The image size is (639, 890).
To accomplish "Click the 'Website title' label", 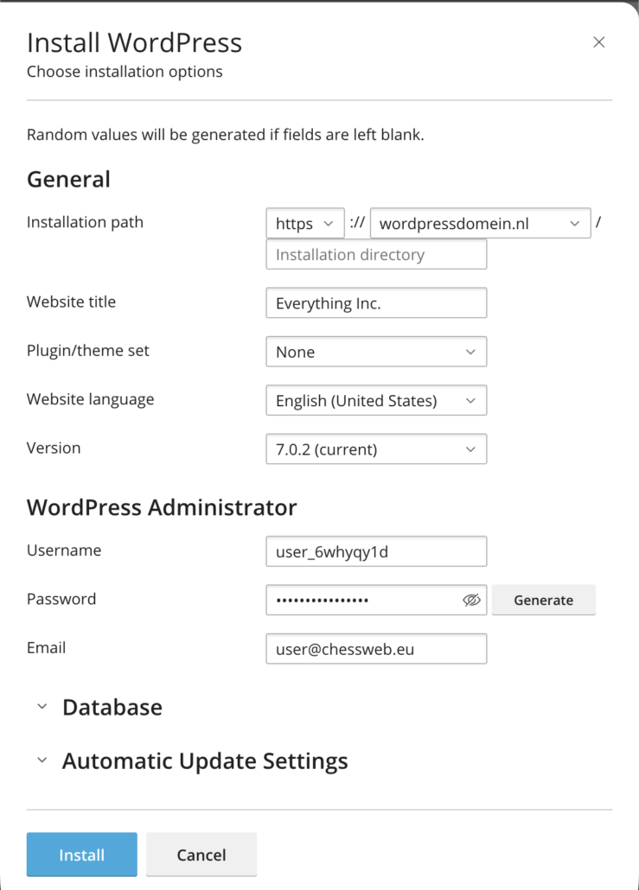I will pyautogui.click(x=71, y=302).
